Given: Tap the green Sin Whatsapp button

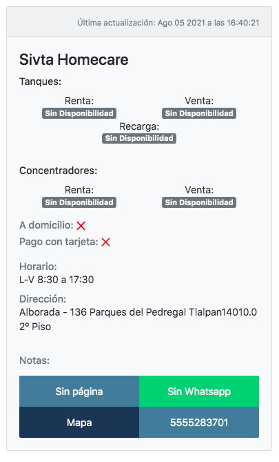Looking at the screenshot, I should point(199,392).
